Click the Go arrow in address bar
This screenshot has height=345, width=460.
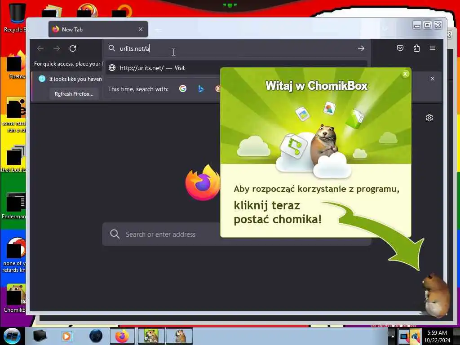click(361, 49)
